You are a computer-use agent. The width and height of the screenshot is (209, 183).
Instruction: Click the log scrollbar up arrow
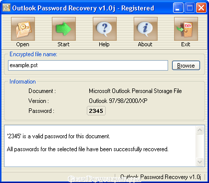pos(200,130)
